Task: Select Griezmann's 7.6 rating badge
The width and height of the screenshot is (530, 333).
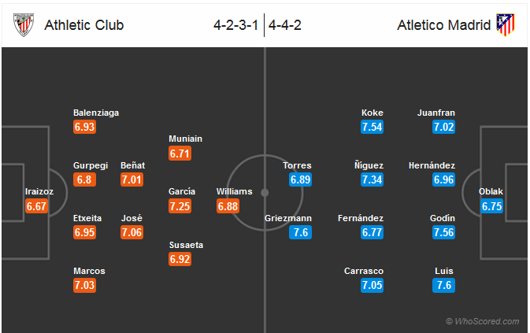Action: point(300,232)
